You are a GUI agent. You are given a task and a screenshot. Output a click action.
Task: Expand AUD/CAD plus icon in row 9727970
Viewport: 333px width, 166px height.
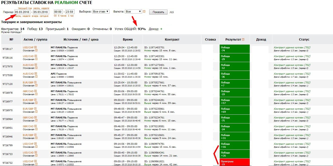click(36, 65)
